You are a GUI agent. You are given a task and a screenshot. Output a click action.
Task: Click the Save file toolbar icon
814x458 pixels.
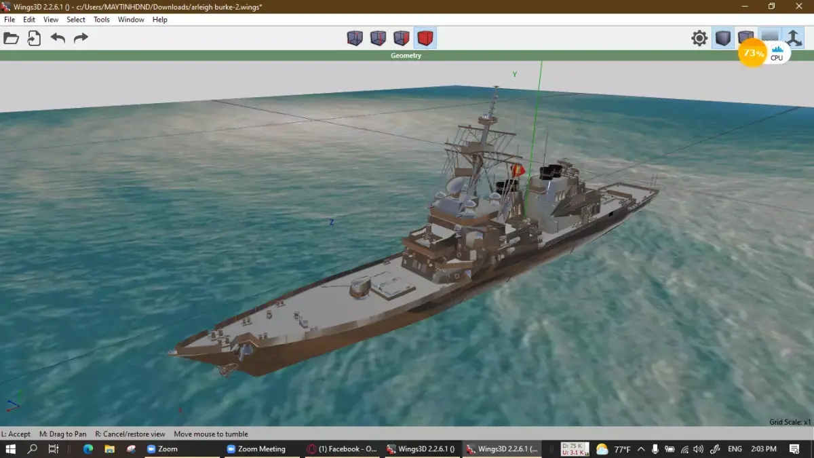coord(34,38)
